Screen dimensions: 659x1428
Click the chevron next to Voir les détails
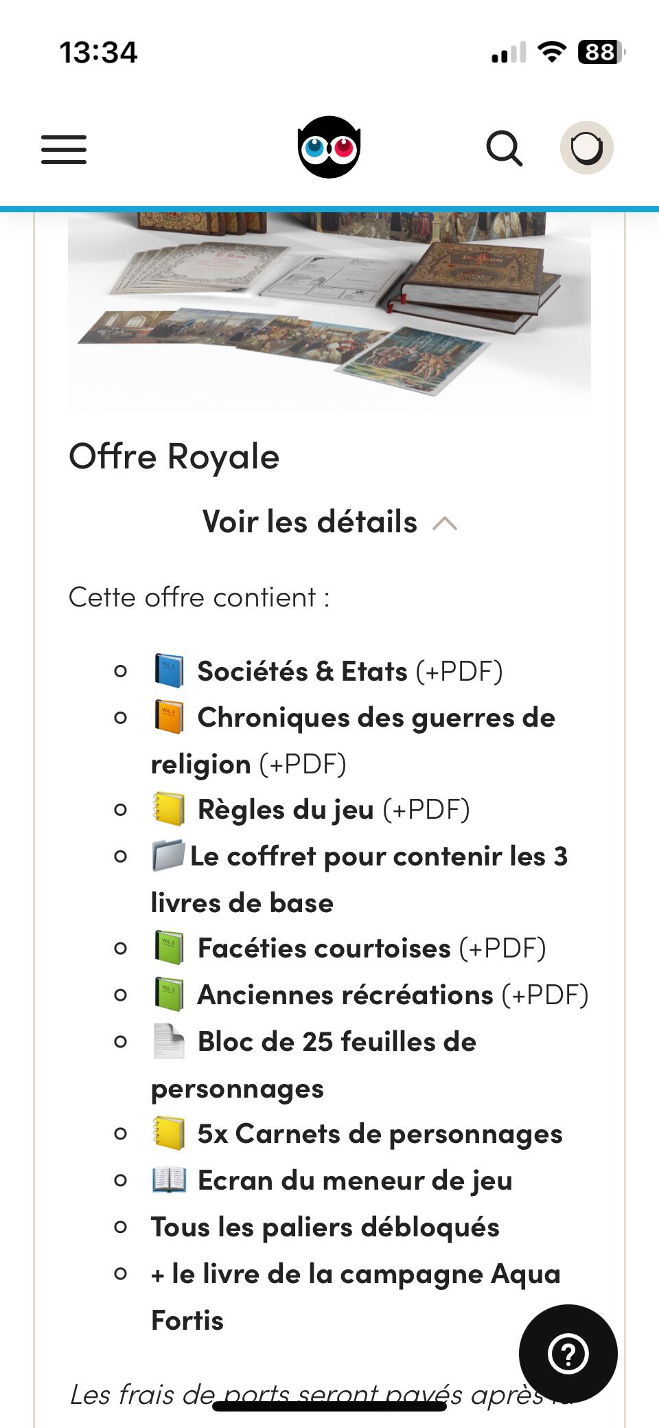pyautogui.click(x=445, y=523)
